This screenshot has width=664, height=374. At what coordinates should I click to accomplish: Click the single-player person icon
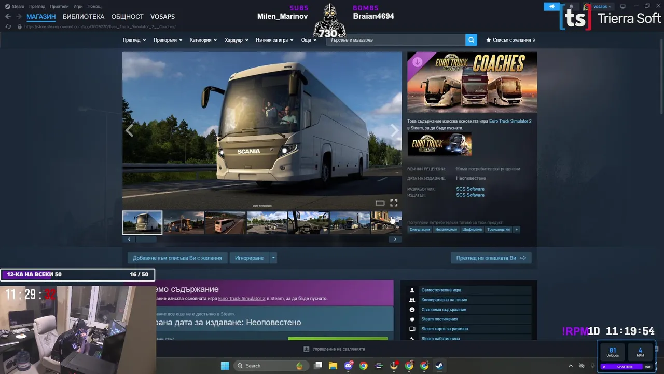[x=412, y=290]
